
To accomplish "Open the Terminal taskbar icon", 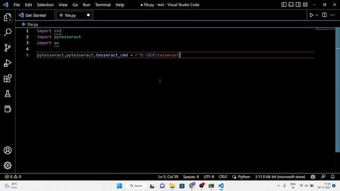I will pyautogui.click(x=211, y=186).
